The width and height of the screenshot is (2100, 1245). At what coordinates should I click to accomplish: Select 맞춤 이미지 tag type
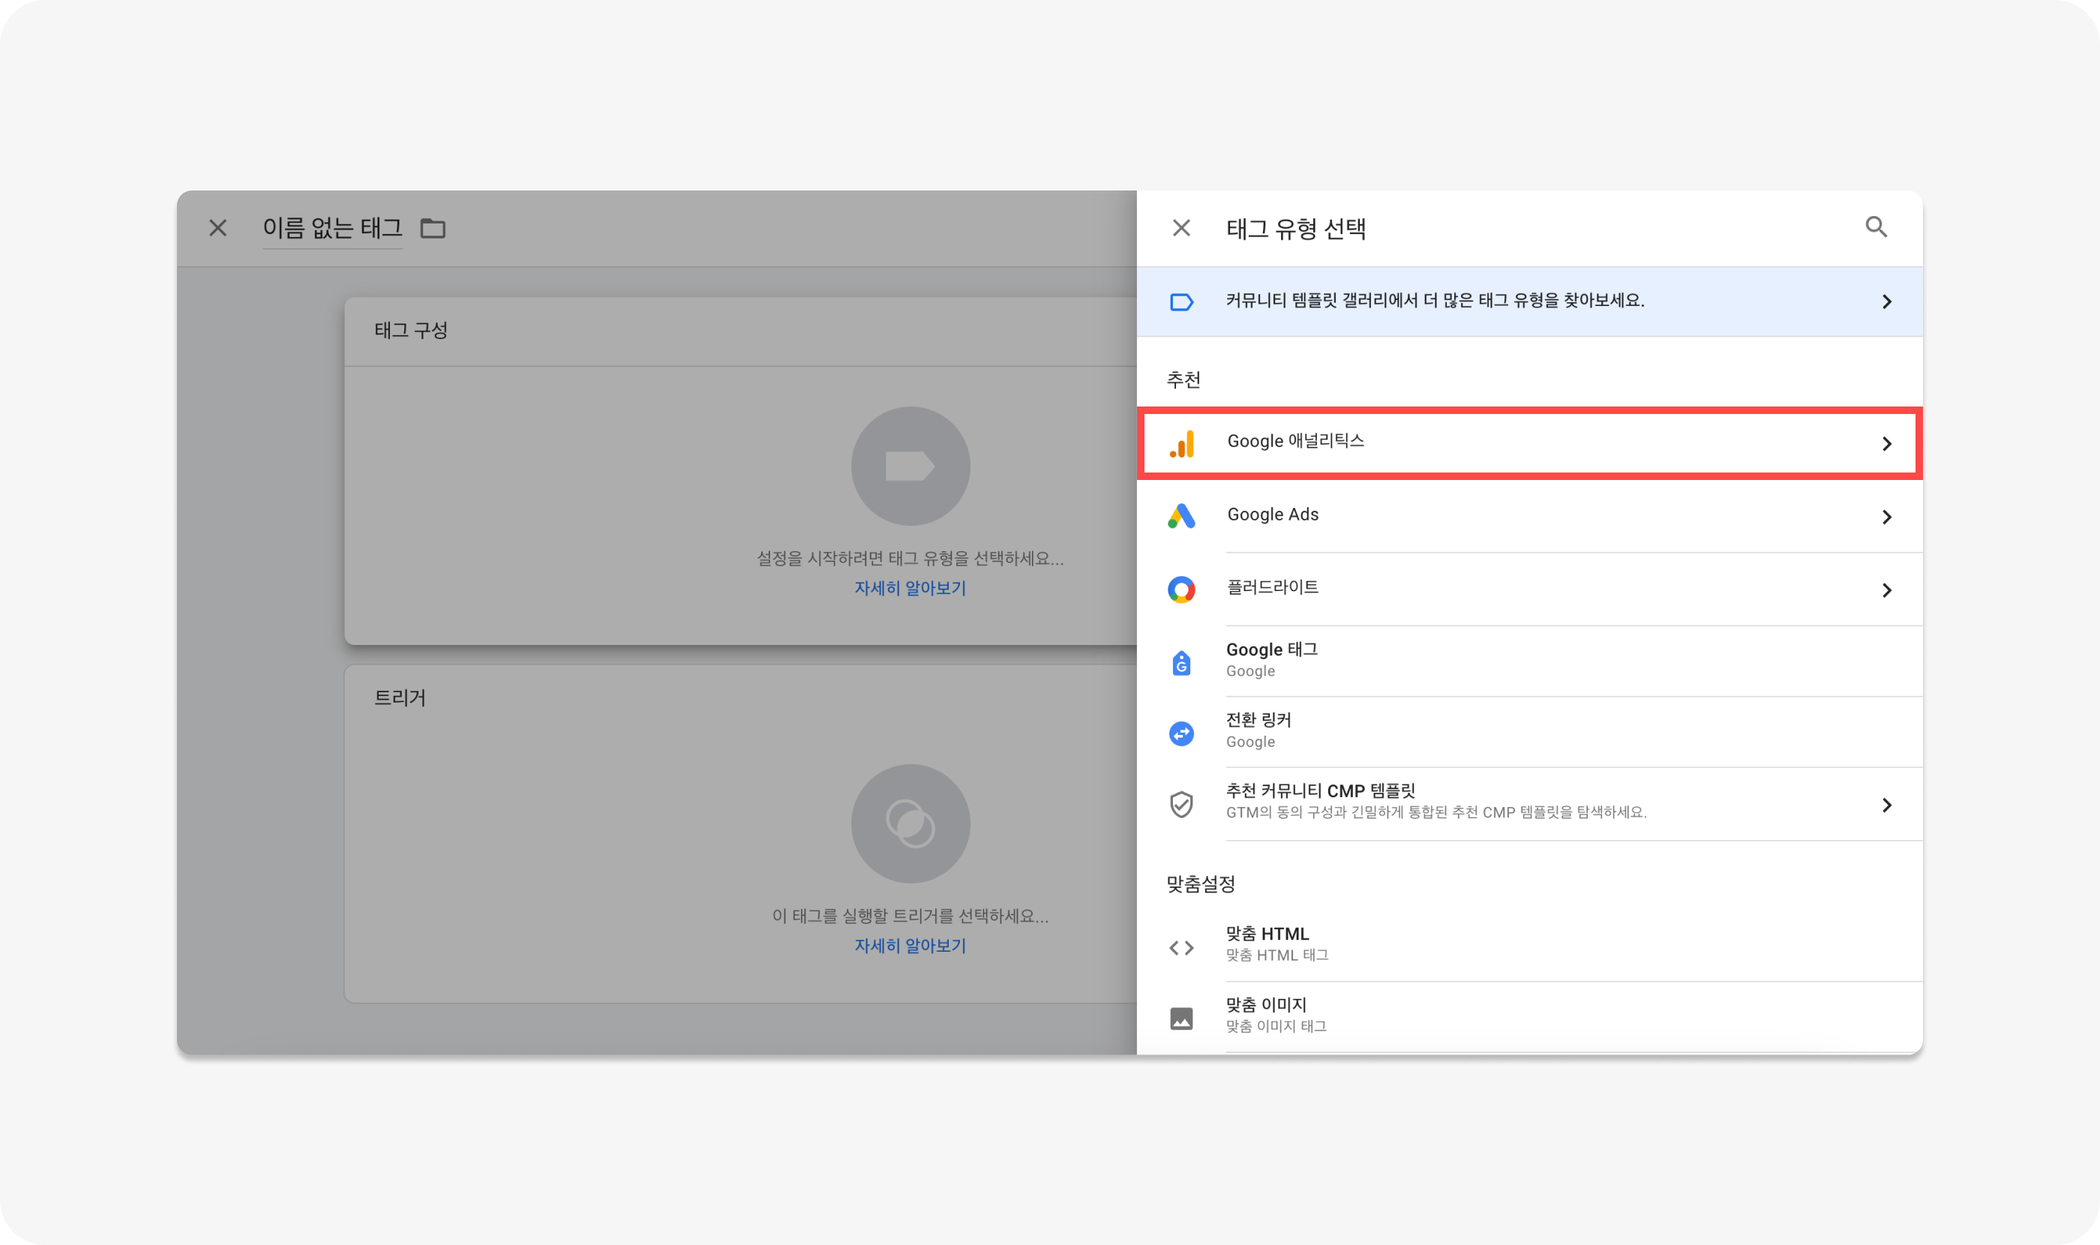point(1528,1016)
